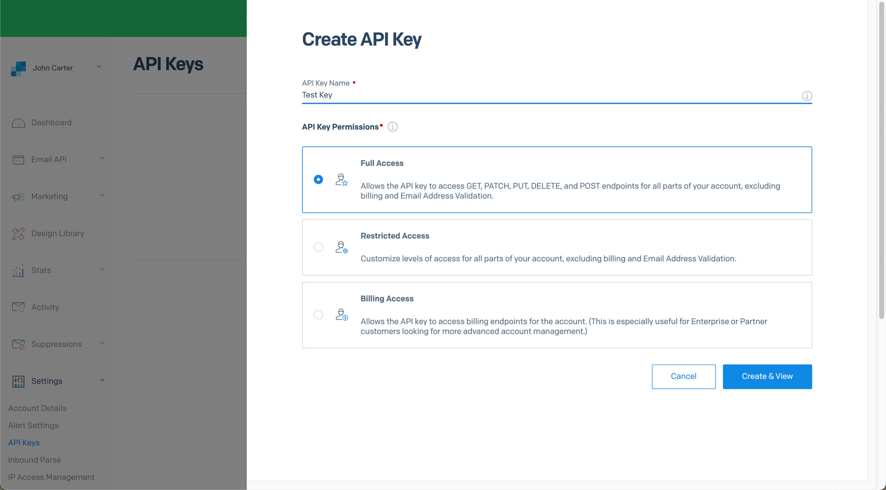The height and width of the screenshot is (490, 886).
Task: Click the Restricted Access user gear icon
Action: pyautogui.click(x=341, y=247)
